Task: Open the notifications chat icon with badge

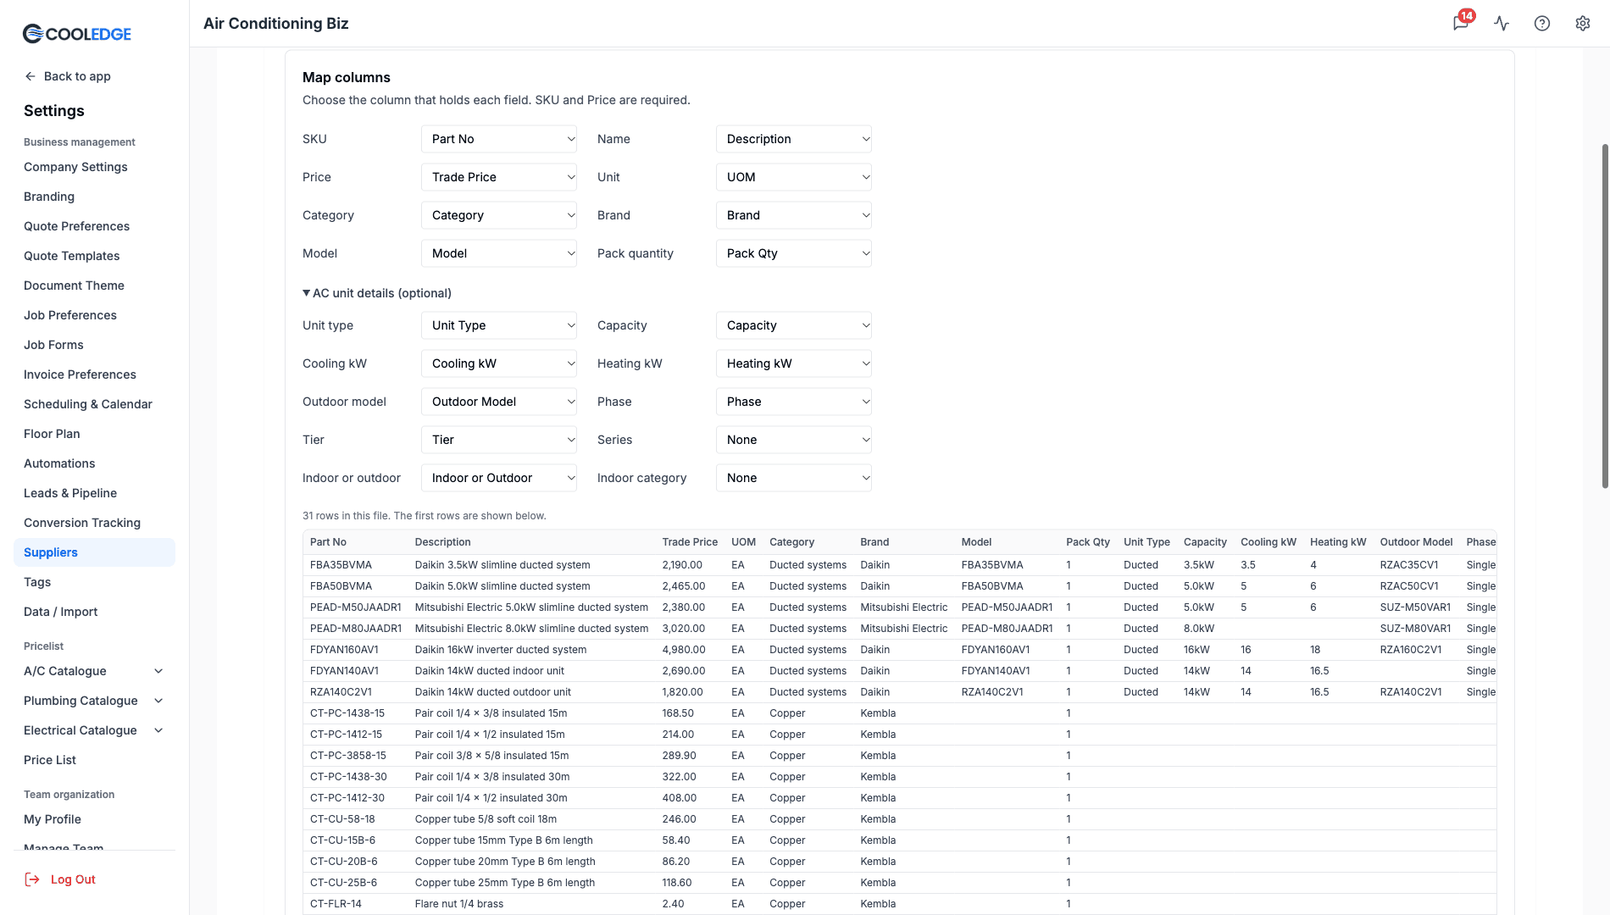Action: [x=1461, y=23]
